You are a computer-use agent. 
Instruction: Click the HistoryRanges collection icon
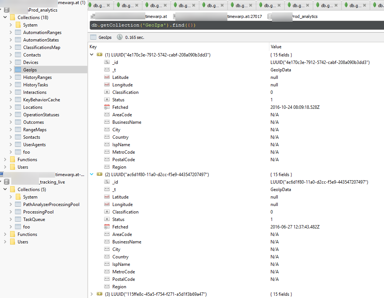pos(18,77)
